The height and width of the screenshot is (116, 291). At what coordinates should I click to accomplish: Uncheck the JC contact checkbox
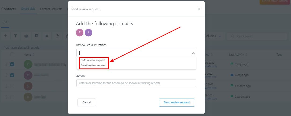(12, 64)
